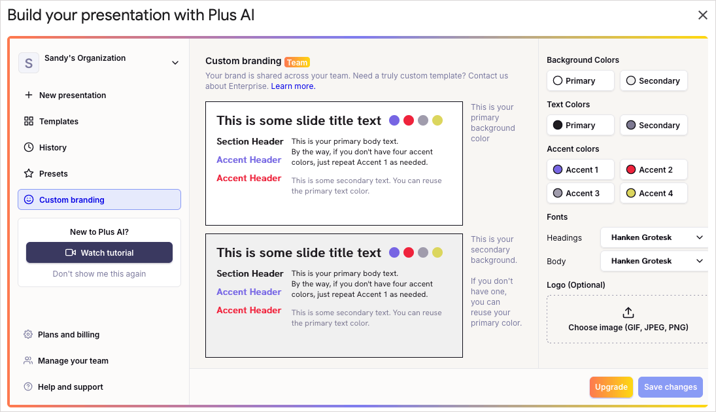The height and width of the screenshot is (412, 716).
Task: Pick Text Colors Primary swatch
Action: 581,125
